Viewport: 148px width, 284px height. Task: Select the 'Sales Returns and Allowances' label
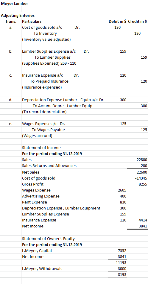pos(49,166)
